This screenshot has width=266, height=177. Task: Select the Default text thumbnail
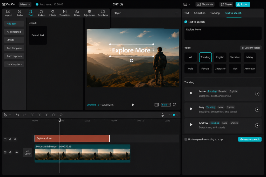pyautogui.click(x=38, y=35)
